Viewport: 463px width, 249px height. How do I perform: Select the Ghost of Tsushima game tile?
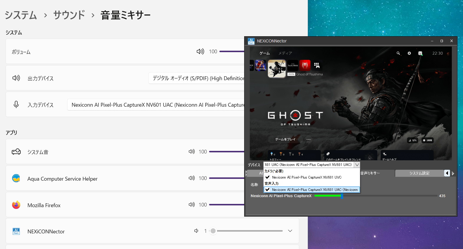(x=277, y=68)
